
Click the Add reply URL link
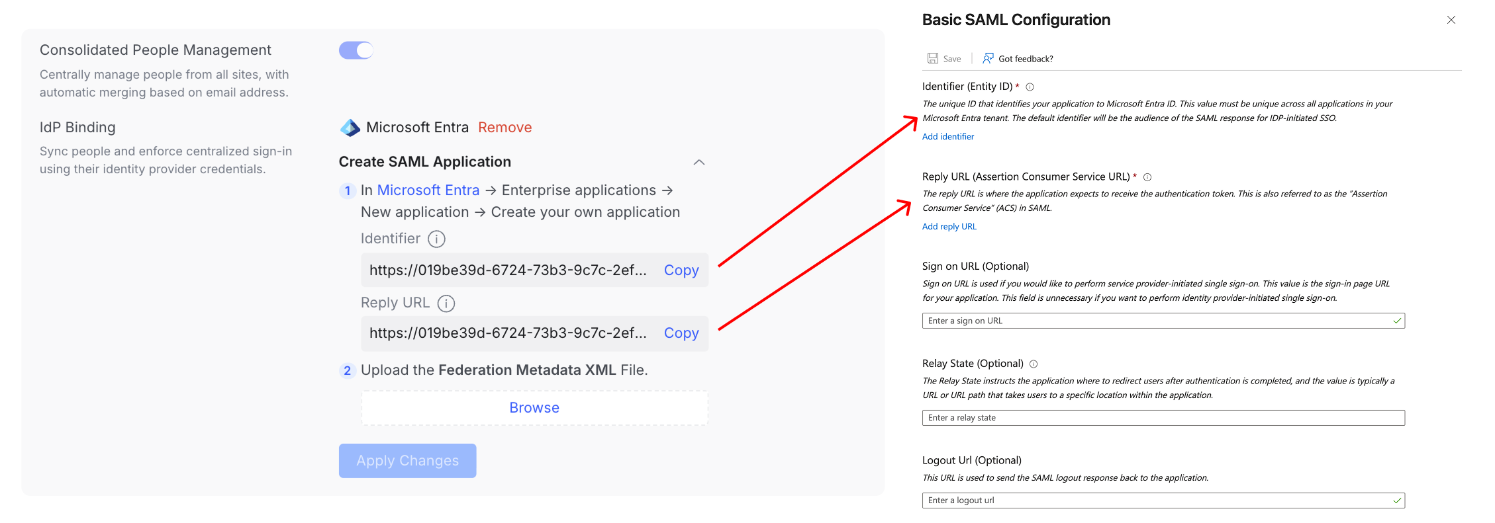[949, 227]
